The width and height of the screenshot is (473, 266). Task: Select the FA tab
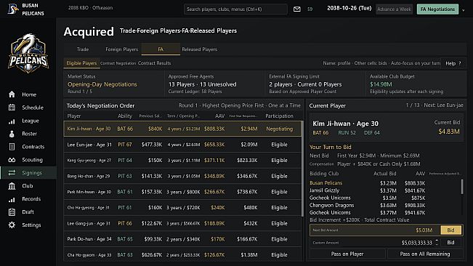(161, 49)
